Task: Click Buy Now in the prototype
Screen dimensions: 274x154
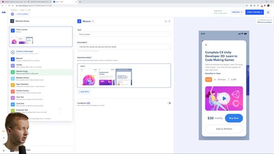Action: 234,118
